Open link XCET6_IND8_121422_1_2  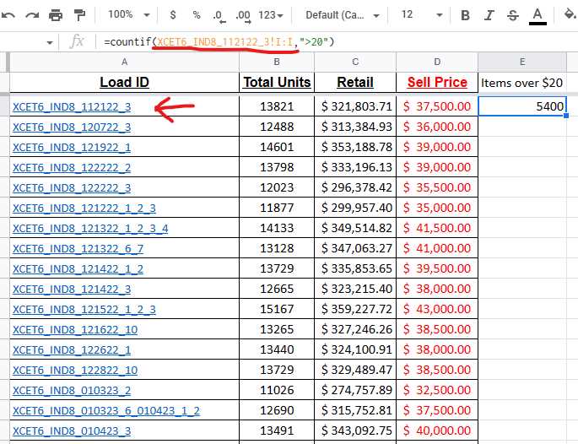click(78, 269)
